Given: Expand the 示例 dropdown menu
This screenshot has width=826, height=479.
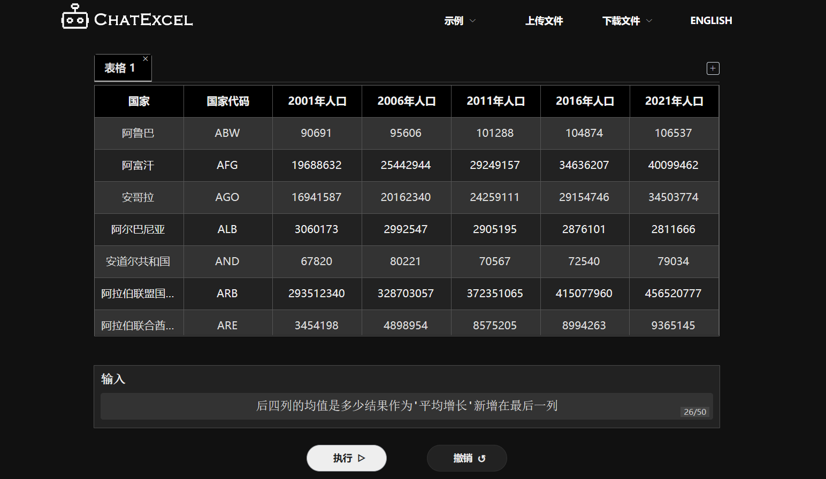Looking at the screenshot, I should [x=460, y=21].
